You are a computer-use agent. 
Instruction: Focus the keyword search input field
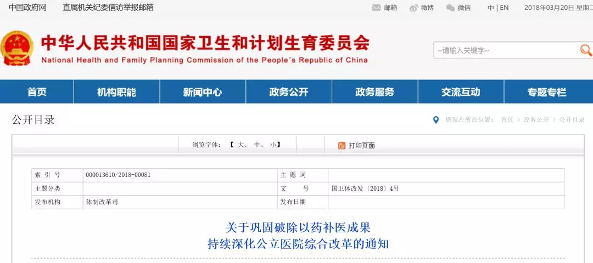pos(506,50)
